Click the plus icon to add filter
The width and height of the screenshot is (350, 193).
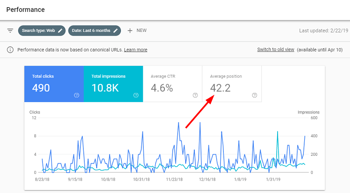130,30
